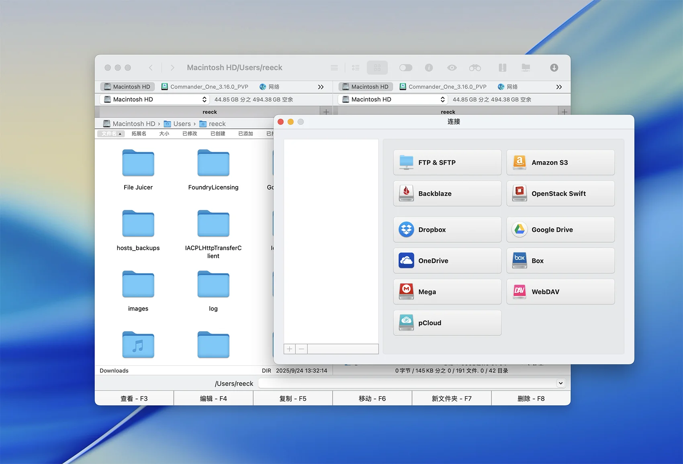
Task: Switch to full list view mode
Action: (334, 67)
